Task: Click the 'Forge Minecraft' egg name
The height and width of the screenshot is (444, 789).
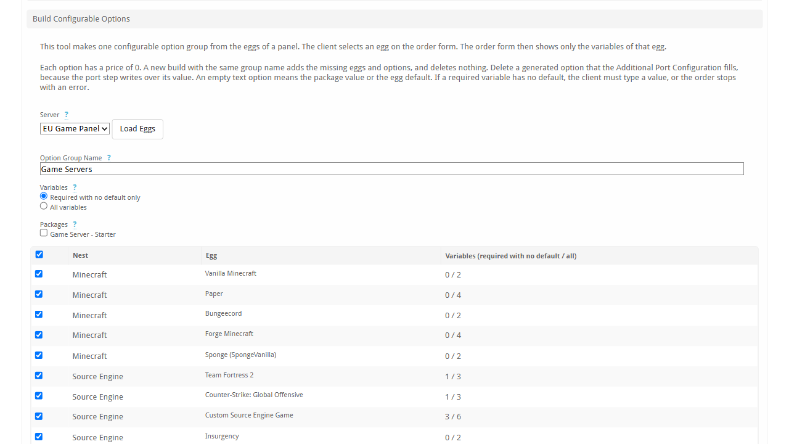Action: (229, 334)
